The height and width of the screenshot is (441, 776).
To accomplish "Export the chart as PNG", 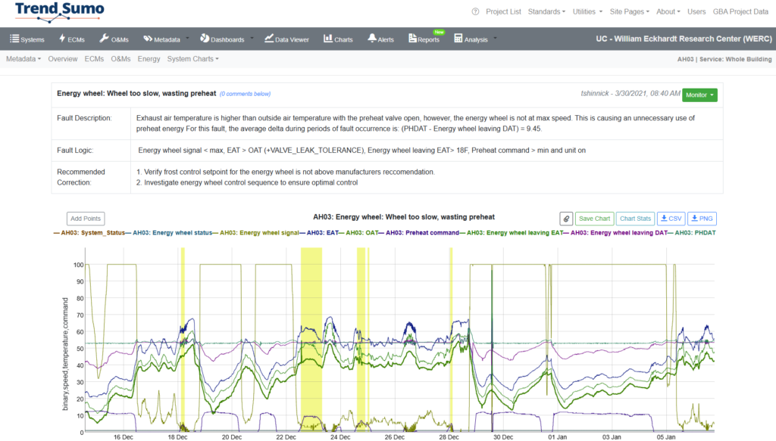I will (x=702, y=219).
